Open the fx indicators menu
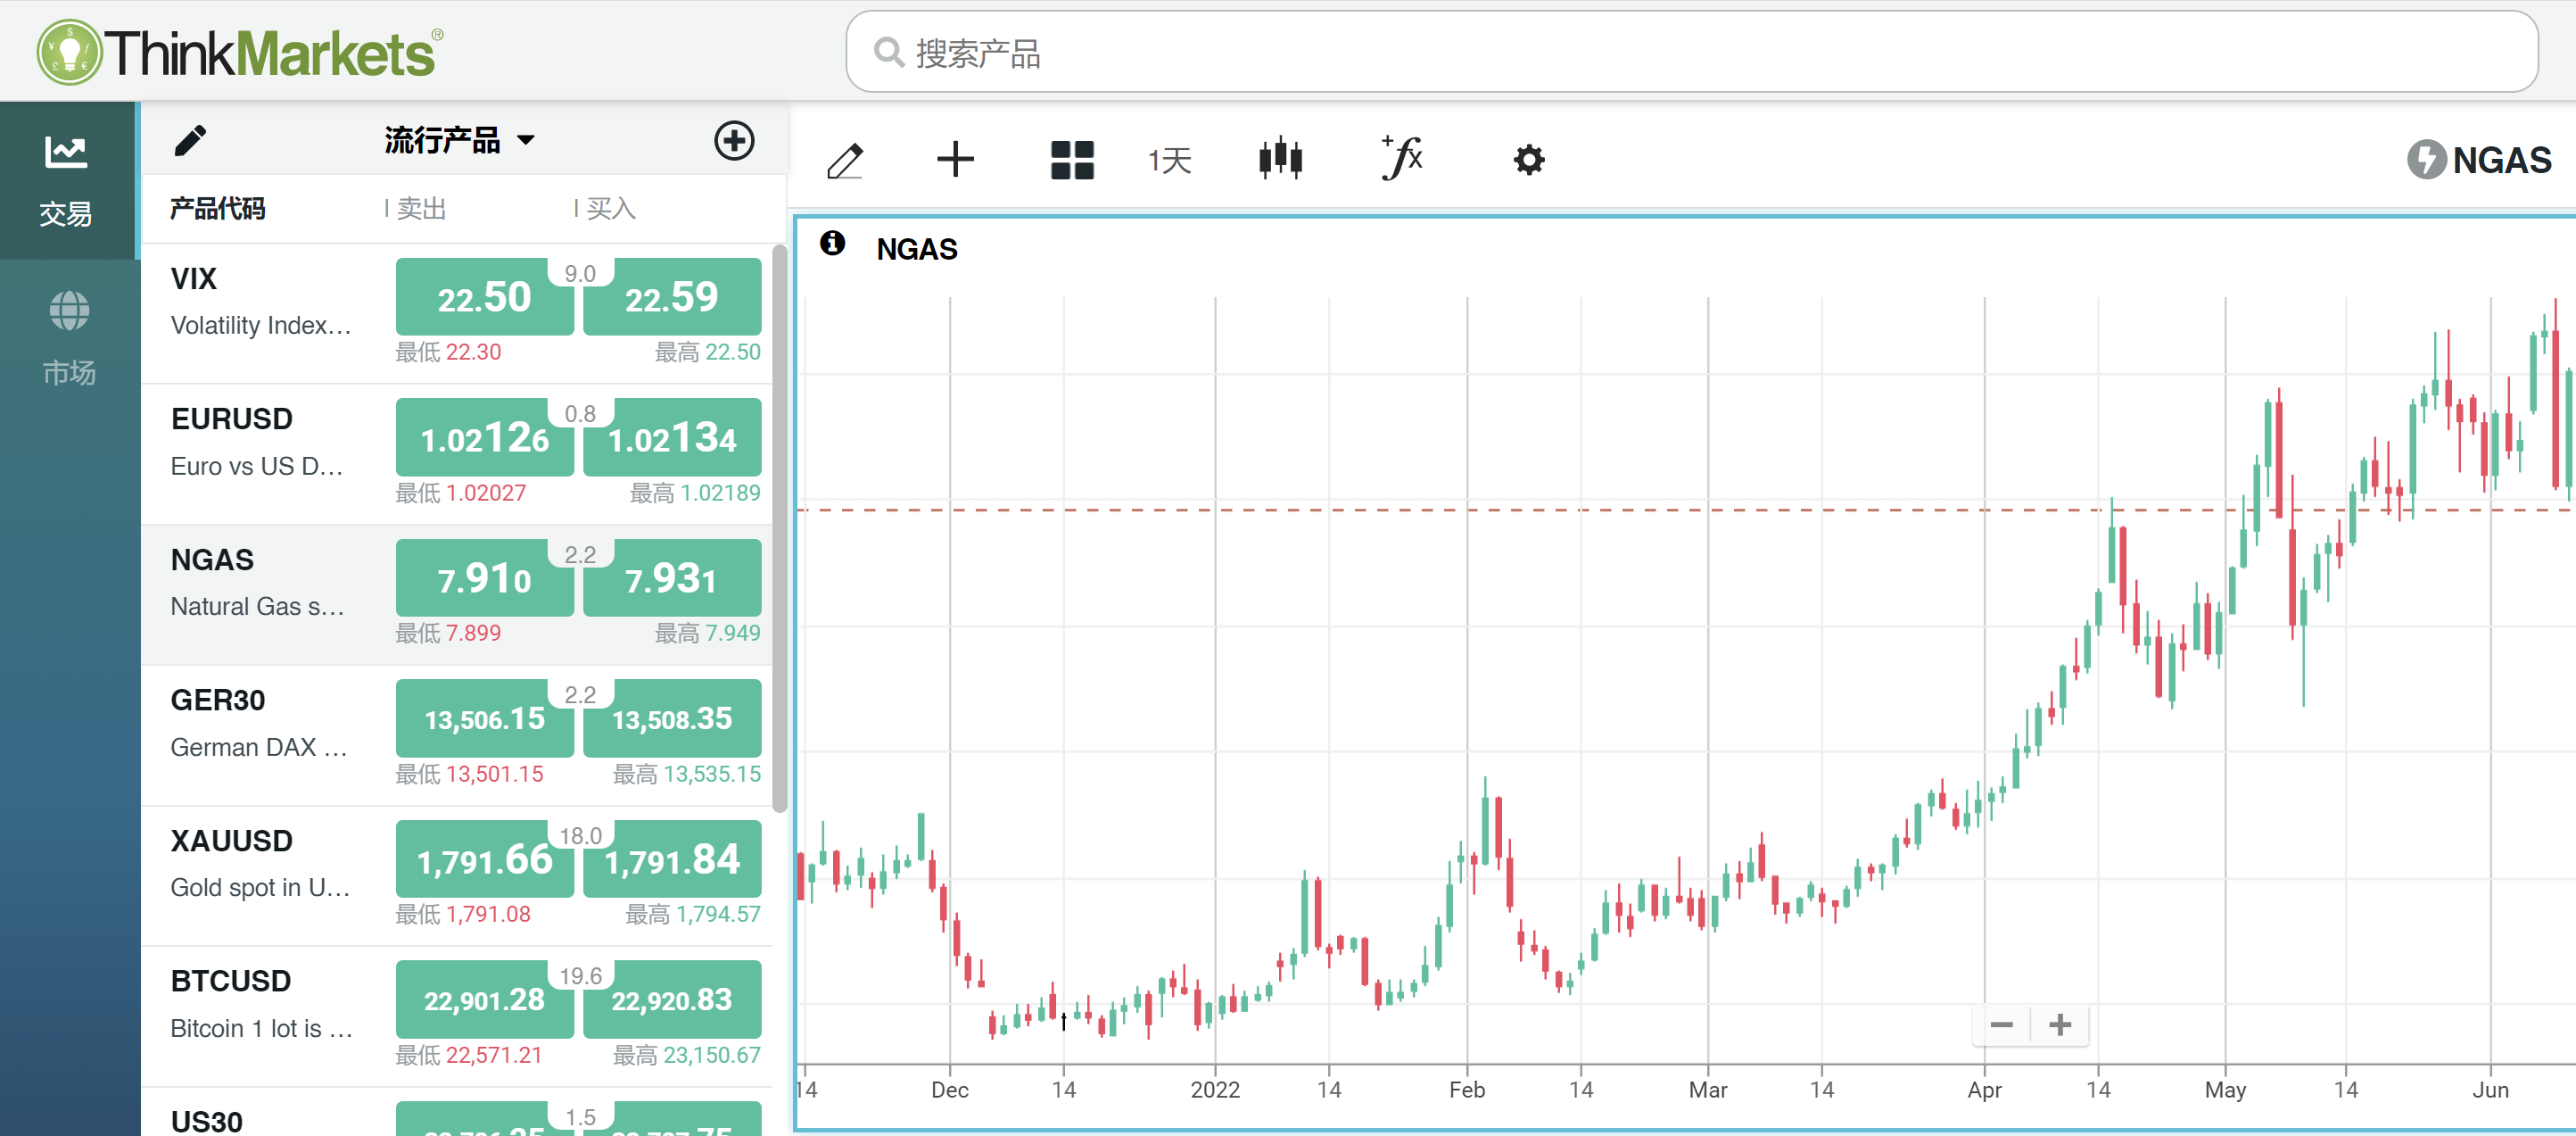 click(x=1402, y=158)
